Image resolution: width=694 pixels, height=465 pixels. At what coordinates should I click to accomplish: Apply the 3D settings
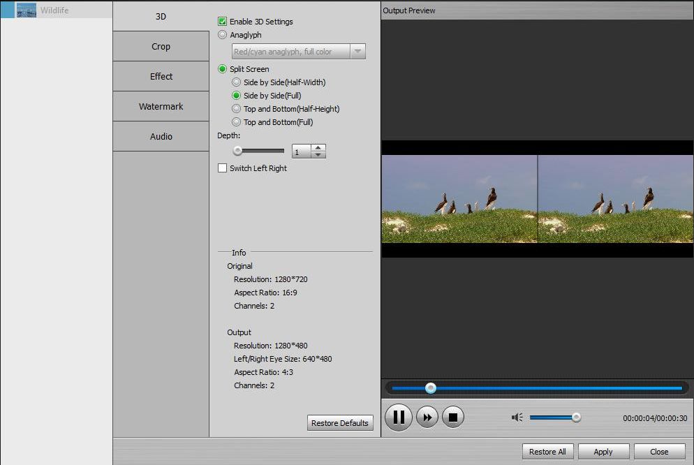point(603,451)
